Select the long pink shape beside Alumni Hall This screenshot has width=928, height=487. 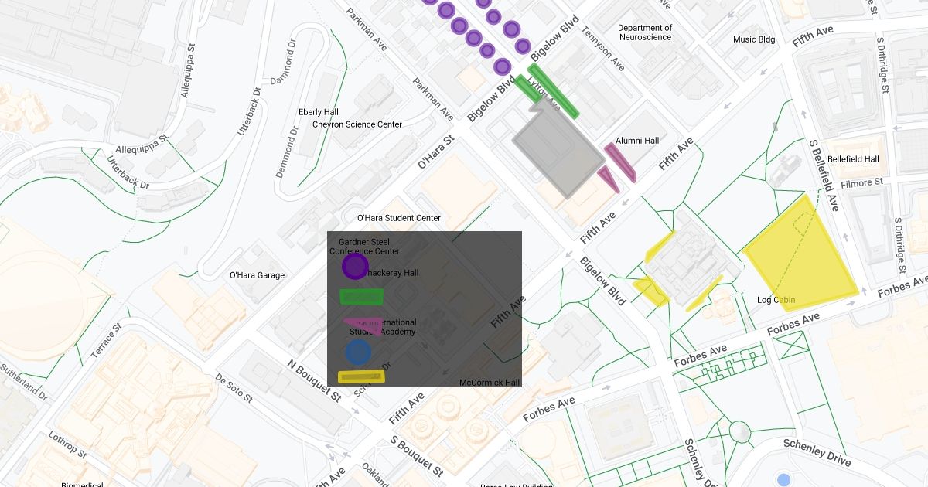tap(620, 162)
